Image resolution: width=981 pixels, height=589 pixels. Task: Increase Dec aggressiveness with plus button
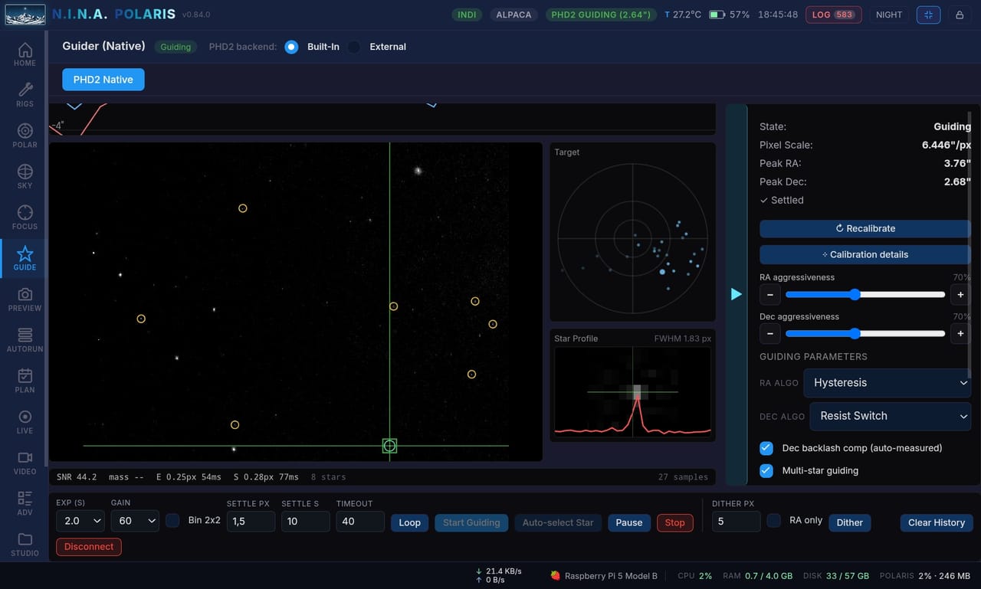[960, 333]
